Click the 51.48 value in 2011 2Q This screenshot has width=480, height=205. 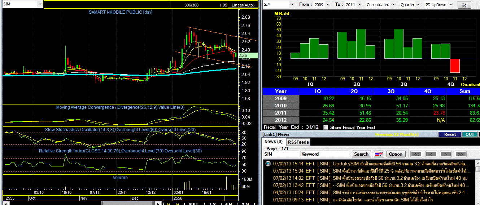point(365,113)
